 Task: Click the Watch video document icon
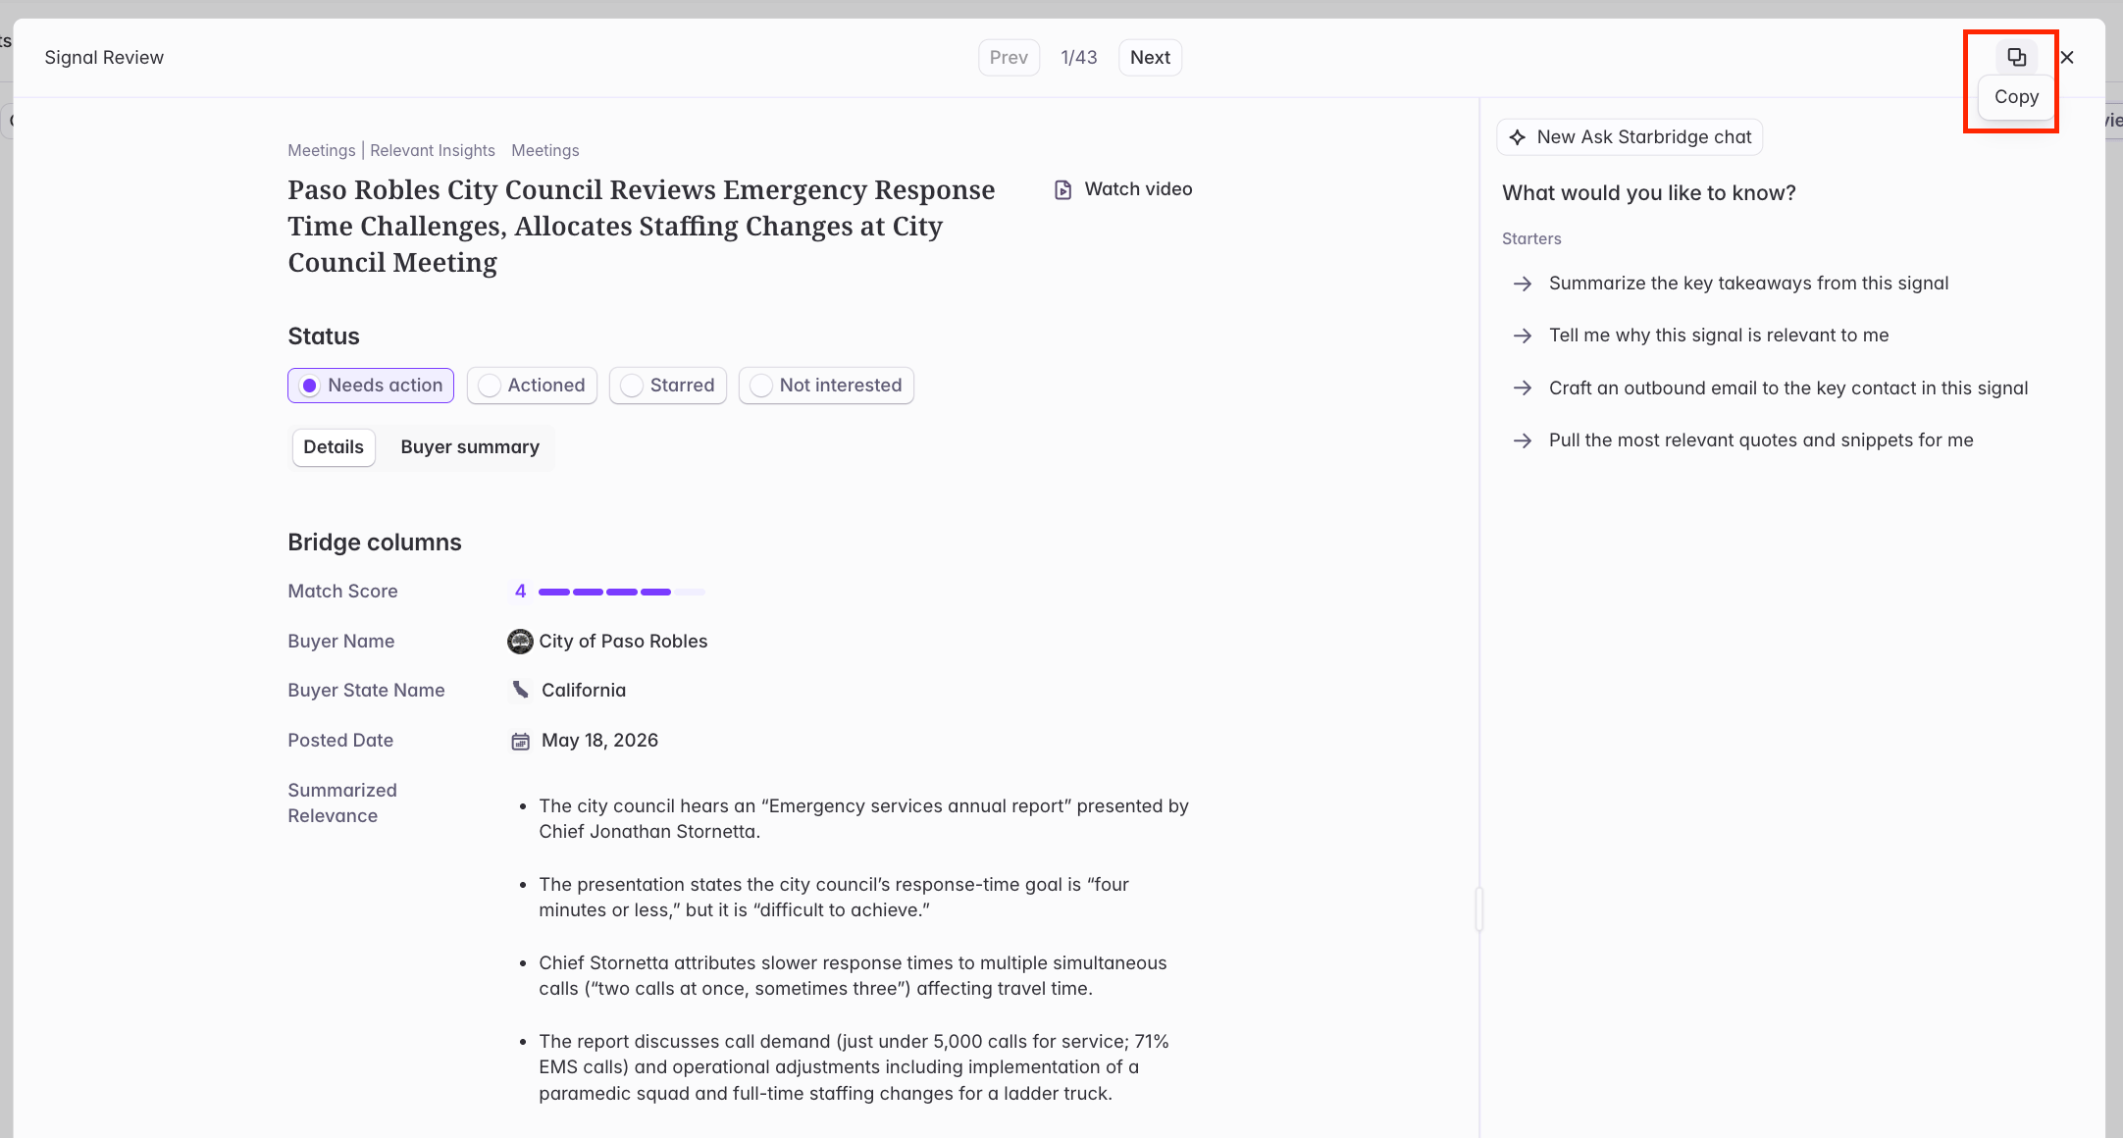click(x=1062, y=189)
